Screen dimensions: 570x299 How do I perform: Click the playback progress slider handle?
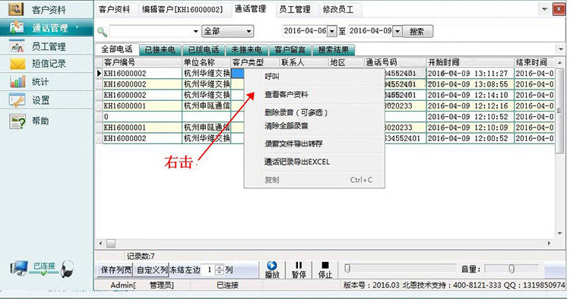tap(347, 269)
